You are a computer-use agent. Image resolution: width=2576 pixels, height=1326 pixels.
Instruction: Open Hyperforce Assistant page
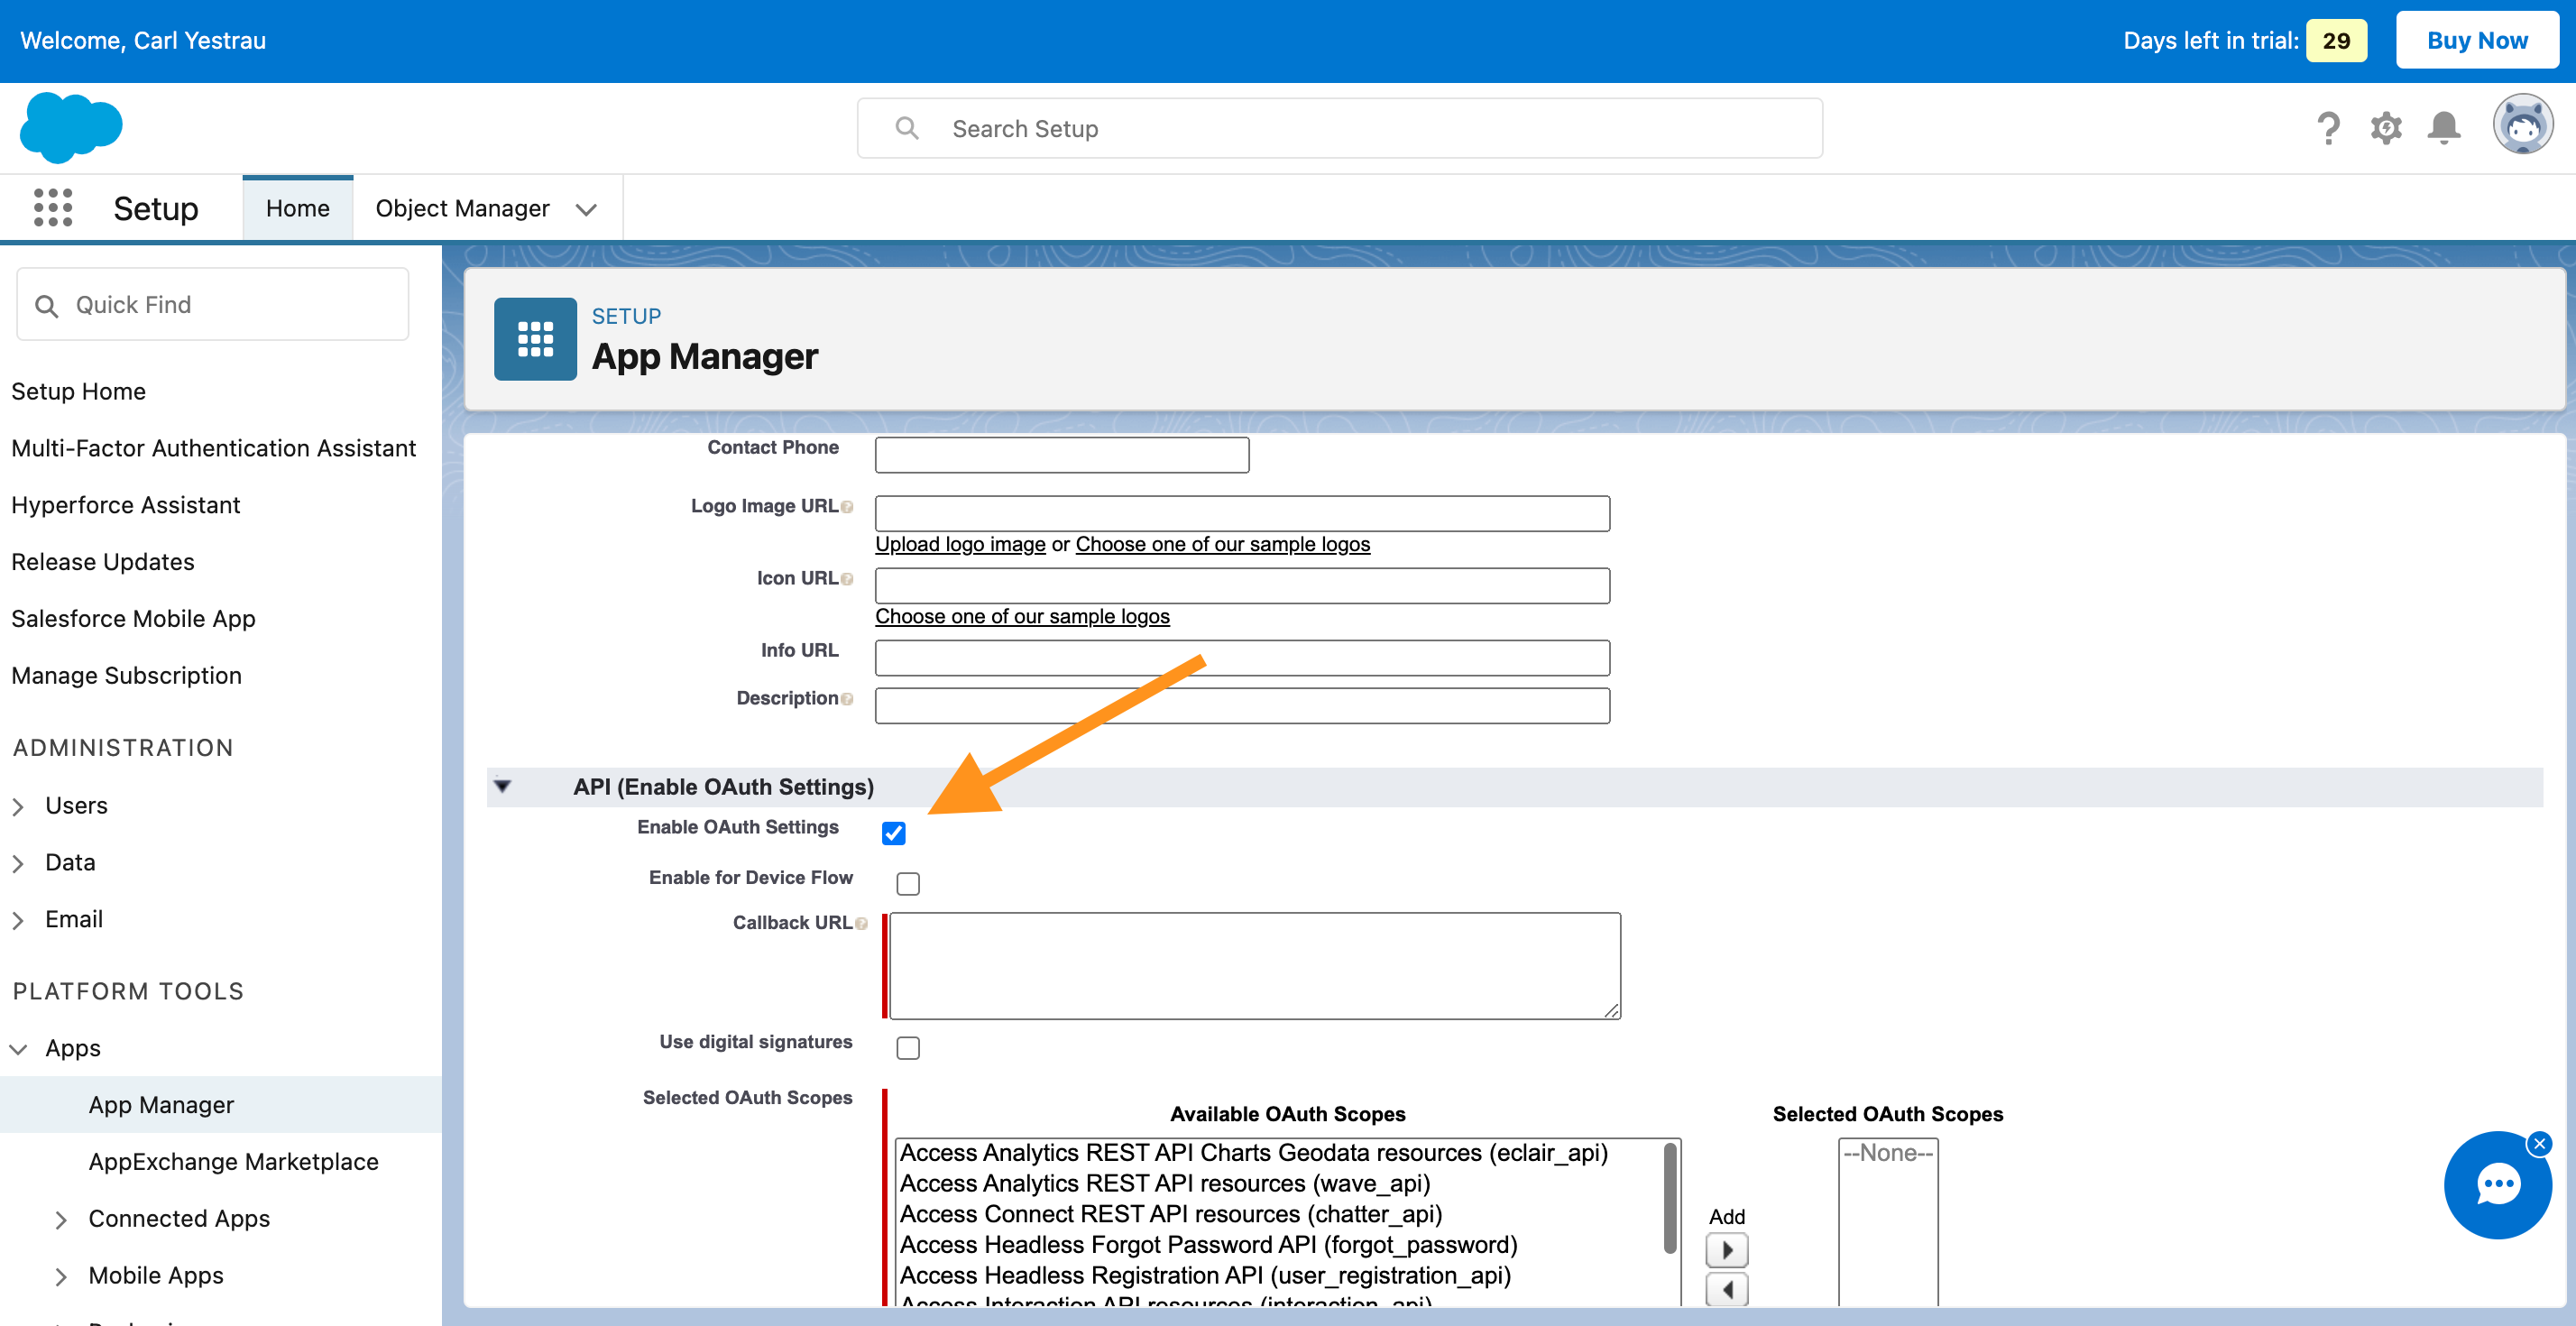[125, 505]
